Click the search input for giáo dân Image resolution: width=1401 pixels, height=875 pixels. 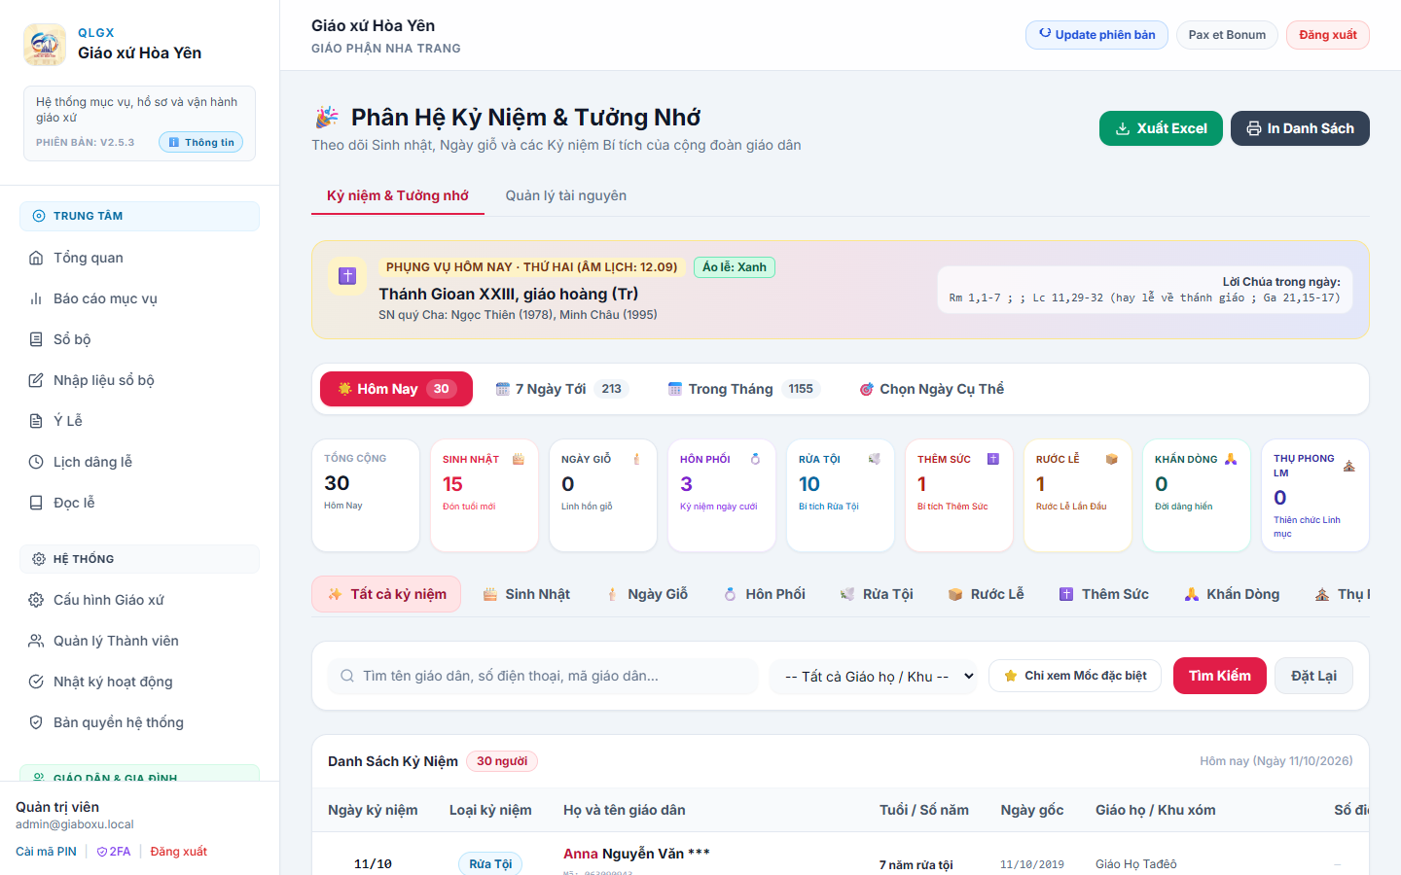click(543, 676)
